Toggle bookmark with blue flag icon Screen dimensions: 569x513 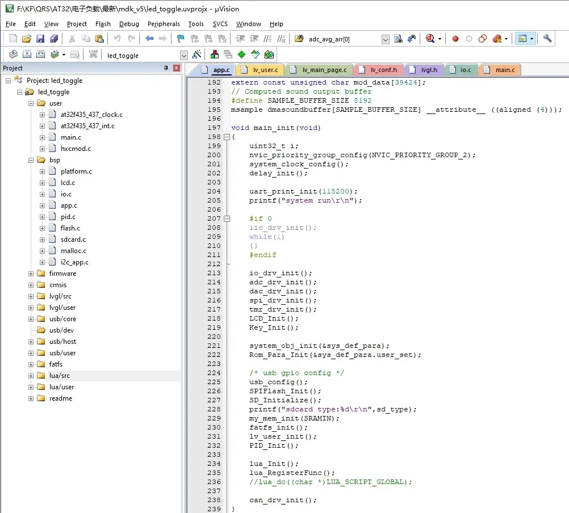[181, 39]
